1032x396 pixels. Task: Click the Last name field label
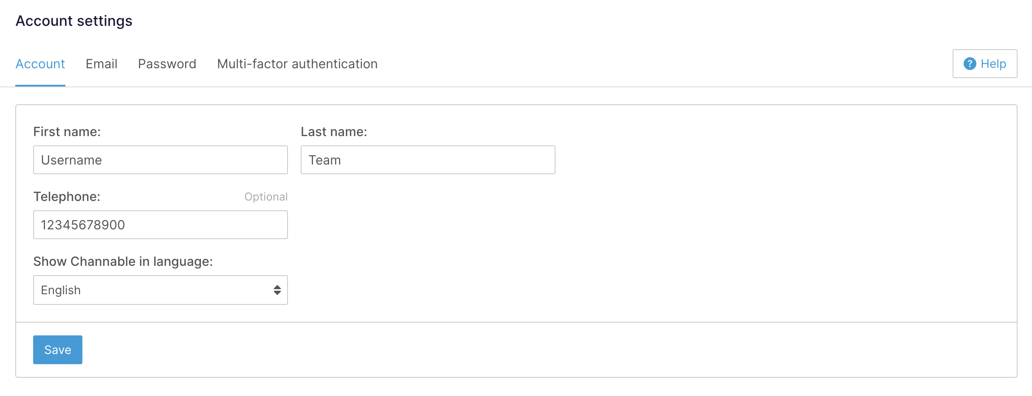coord(334,131)
